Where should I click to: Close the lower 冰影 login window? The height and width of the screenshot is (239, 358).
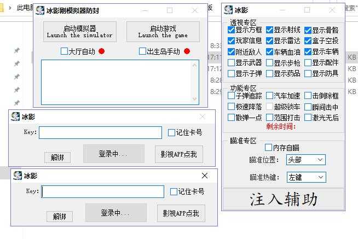pyautogui.click(x=205, y=176)
